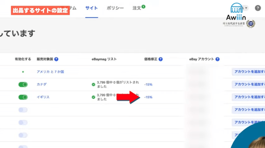Image resolution: width=265 pixels, height=148 pixels.
Task: Click green status dot in アメリカ row
Action: pyautogui.click(x=23, y=72)
